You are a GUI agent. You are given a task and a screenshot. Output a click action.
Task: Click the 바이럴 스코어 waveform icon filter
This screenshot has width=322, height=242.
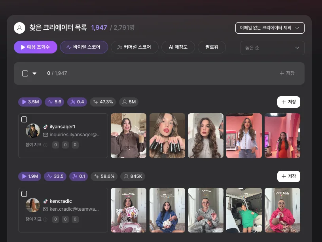(84, 47)
